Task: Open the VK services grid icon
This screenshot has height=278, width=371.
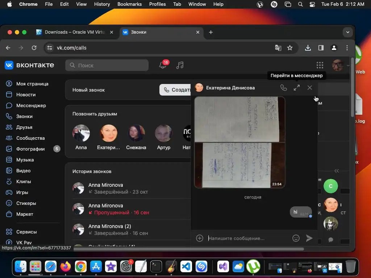Action: coord(320,65)
